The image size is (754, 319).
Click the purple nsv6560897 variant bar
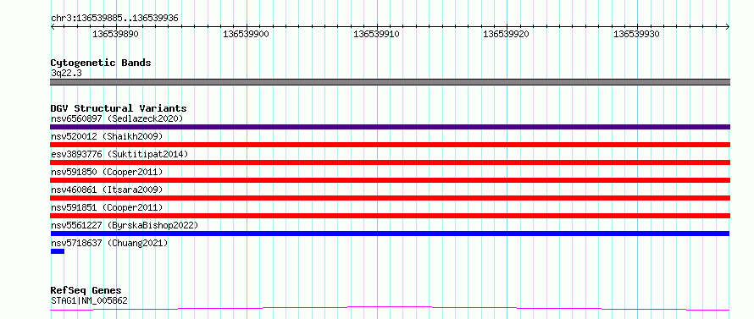click(x=390, y=127)
